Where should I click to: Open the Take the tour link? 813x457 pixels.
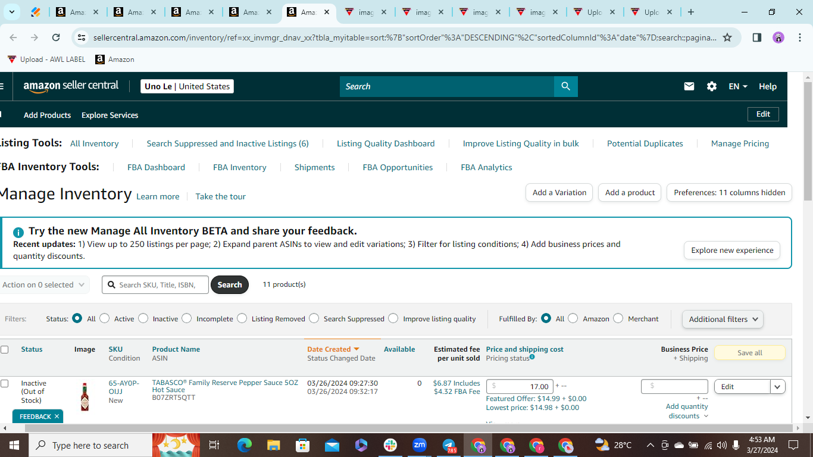pos(221,196)
